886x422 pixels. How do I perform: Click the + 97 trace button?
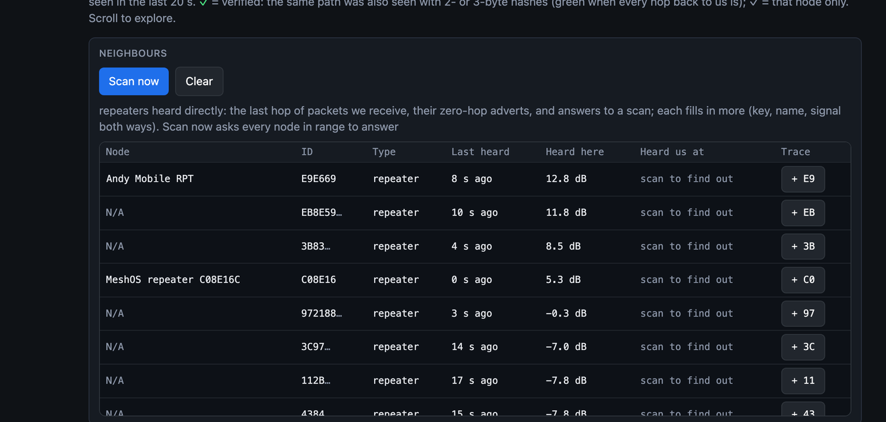pos(802,313)
